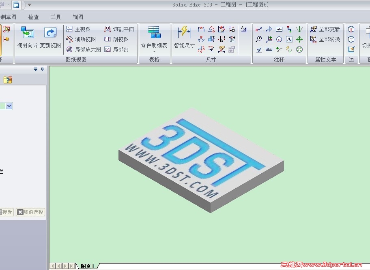Open the green combo box dropdown
Screen dimensions: 370x270
click(x=9, y=106)
